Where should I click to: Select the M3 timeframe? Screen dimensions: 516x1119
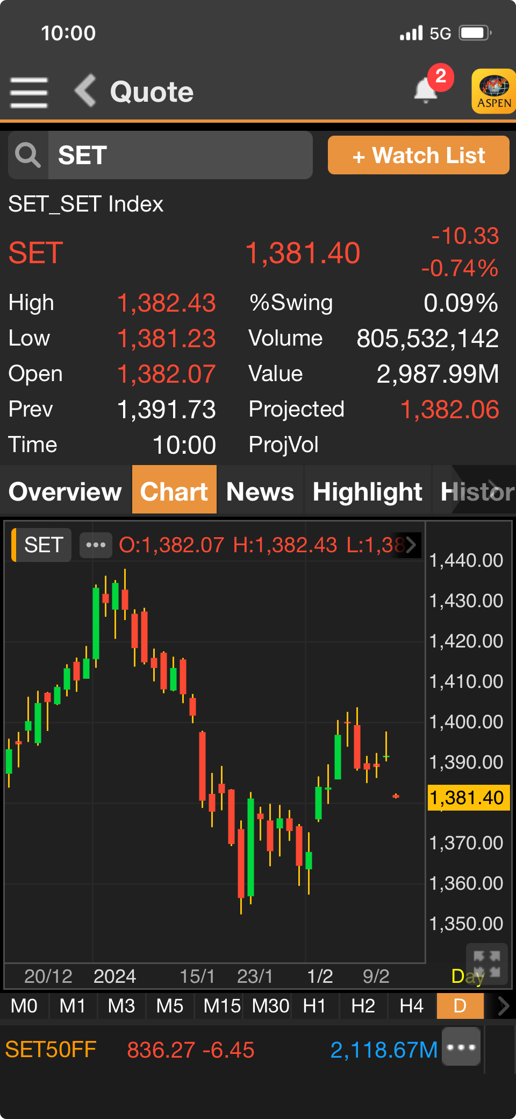click(x=121, y=1005)
